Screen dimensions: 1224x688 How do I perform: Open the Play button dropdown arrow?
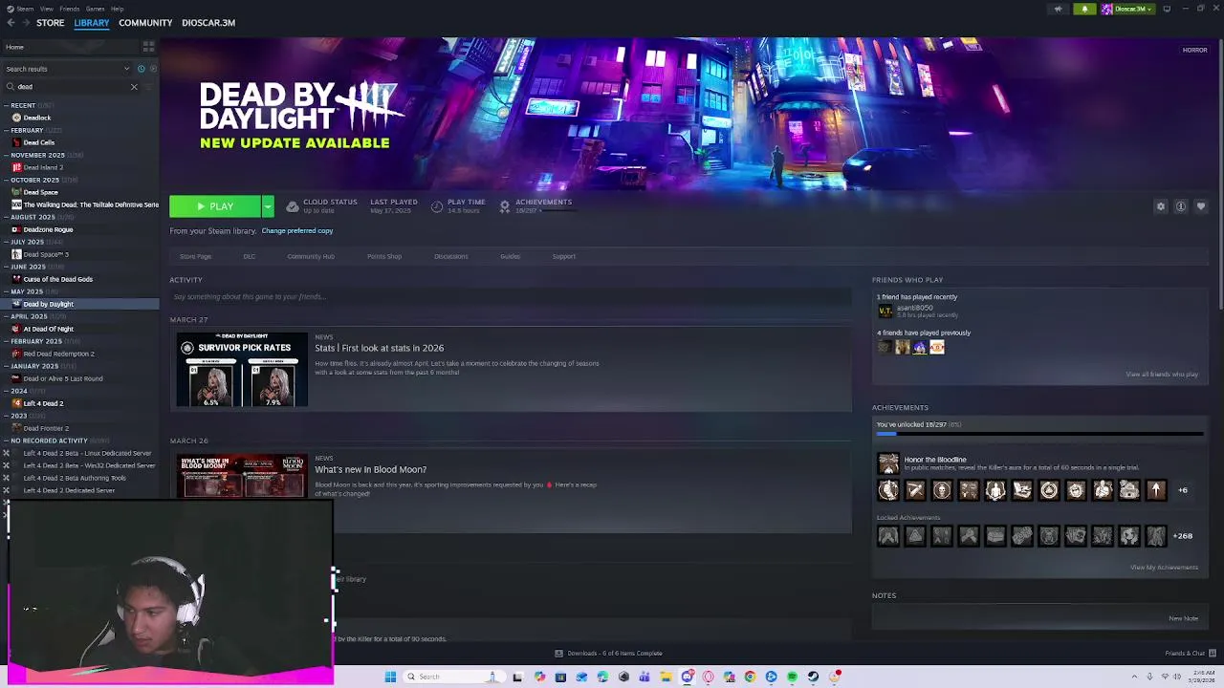pos(268,206)
